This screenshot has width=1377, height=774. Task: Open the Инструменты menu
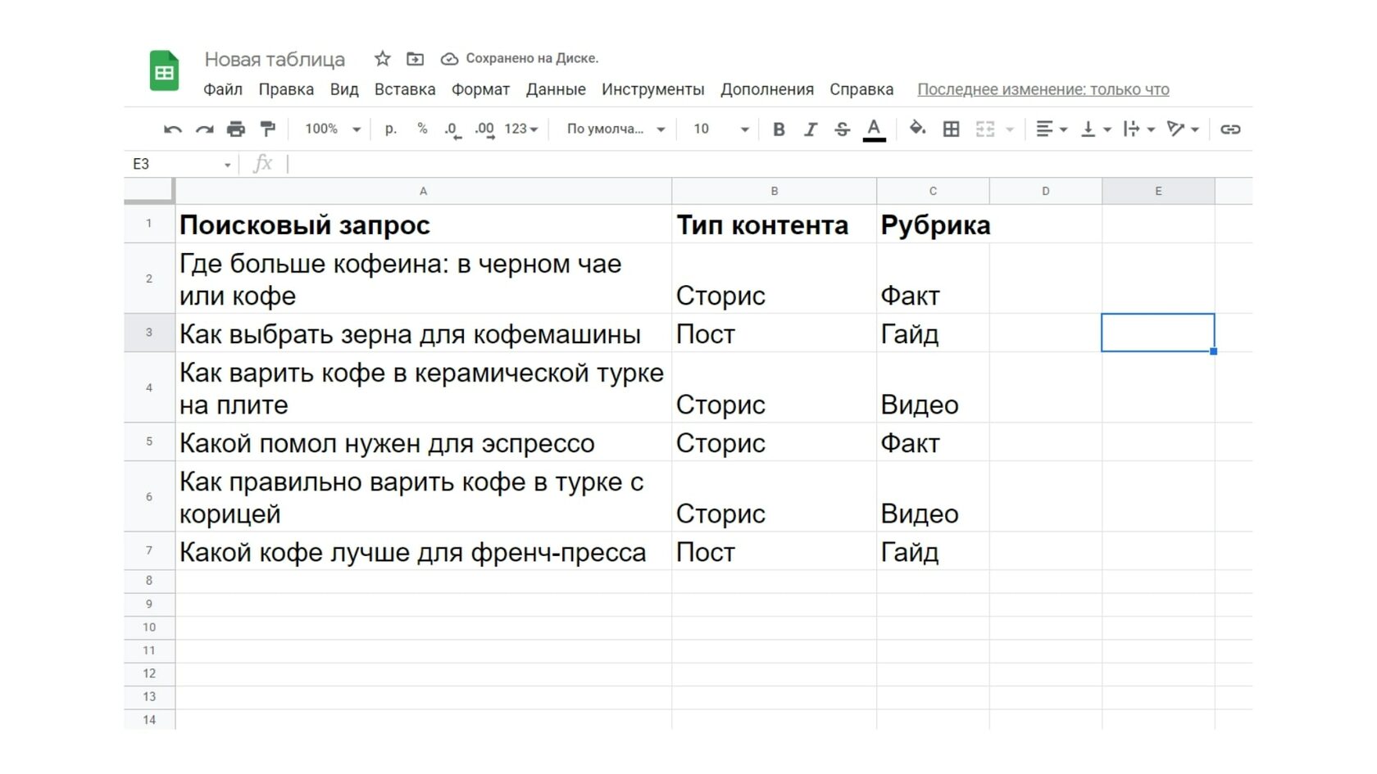coord(652,89)
